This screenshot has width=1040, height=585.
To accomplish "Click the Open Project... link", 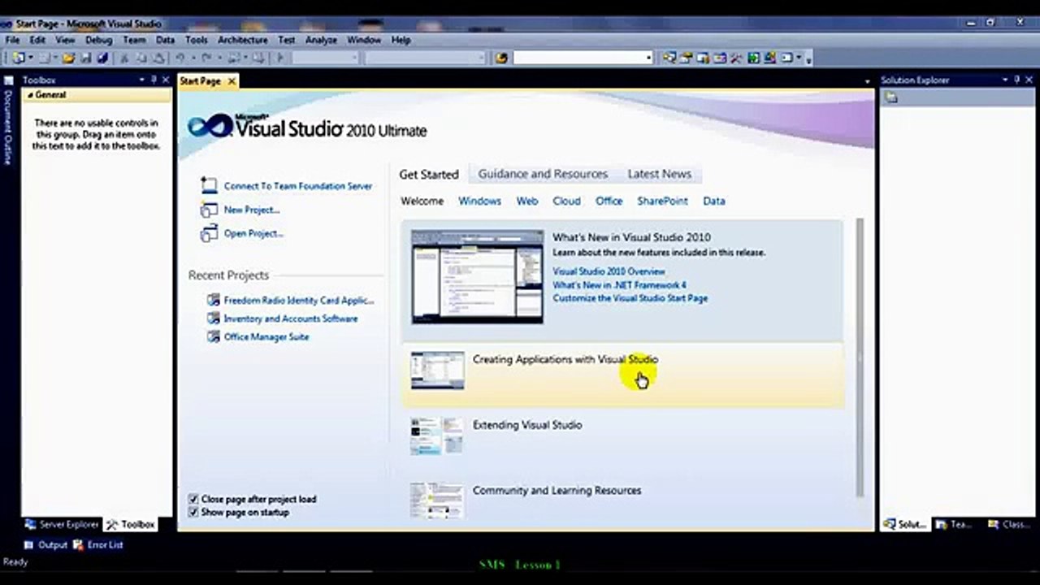I will (253, 233).
